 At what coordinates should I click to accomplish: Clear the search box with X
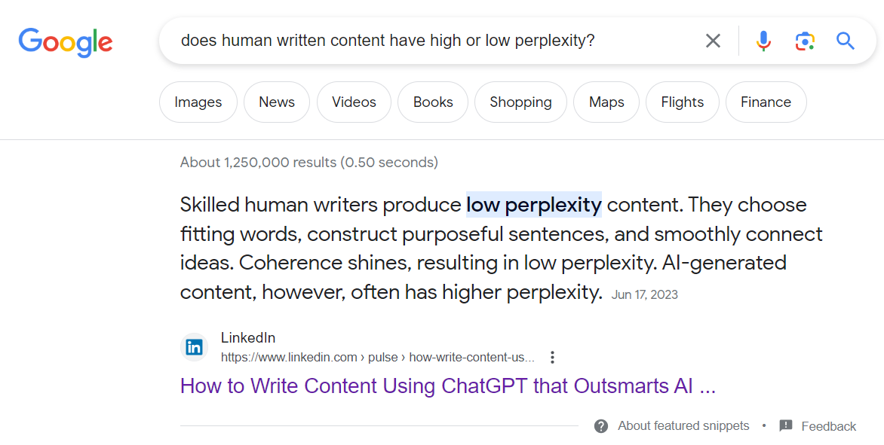tap(713, 41)
